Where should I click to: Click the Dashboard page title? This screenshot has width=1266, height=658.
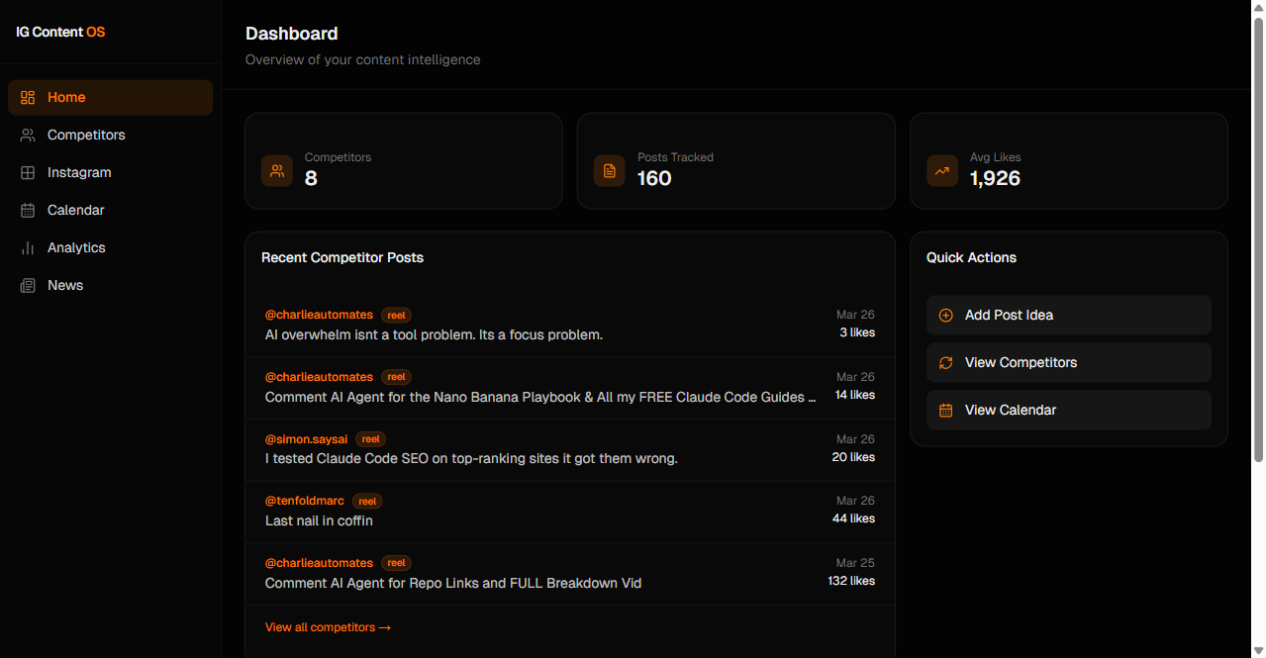pyautogui.click(x=292, y=34)
